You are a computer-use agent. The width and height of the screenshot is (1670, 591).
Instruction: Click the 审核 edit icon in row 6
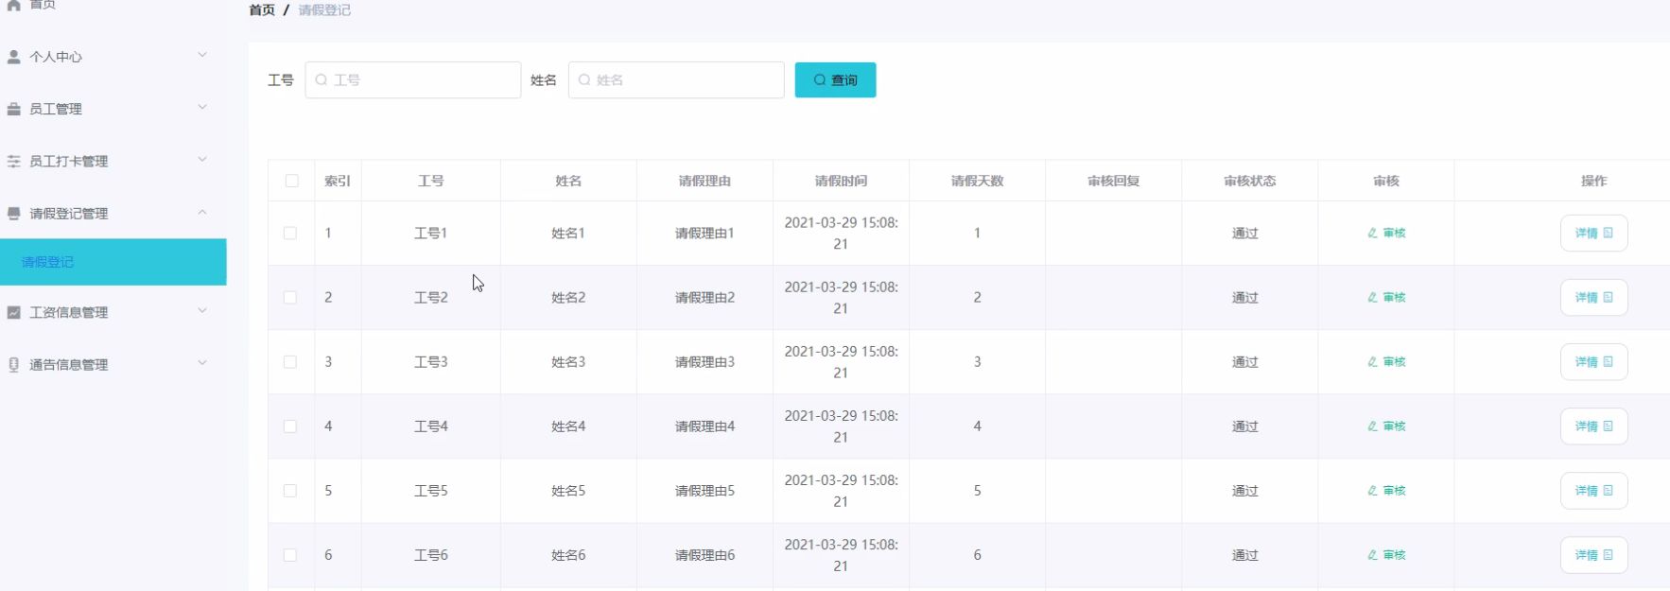click(x=1372, y=555)
